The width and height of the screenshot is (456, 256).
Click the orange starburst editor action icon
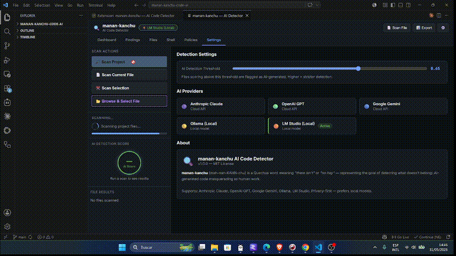[x=431, y=16]
